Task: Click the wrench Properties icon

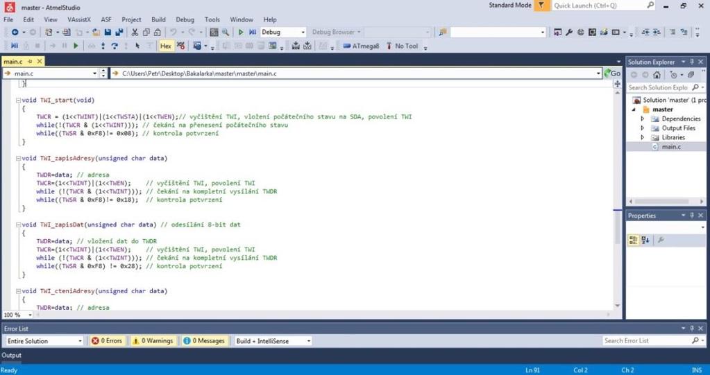Action: tap(569, 32)
